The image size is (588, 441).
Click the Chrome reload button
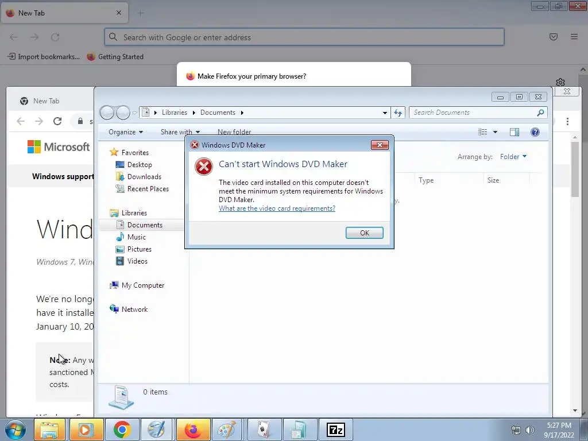pos(57,121)
